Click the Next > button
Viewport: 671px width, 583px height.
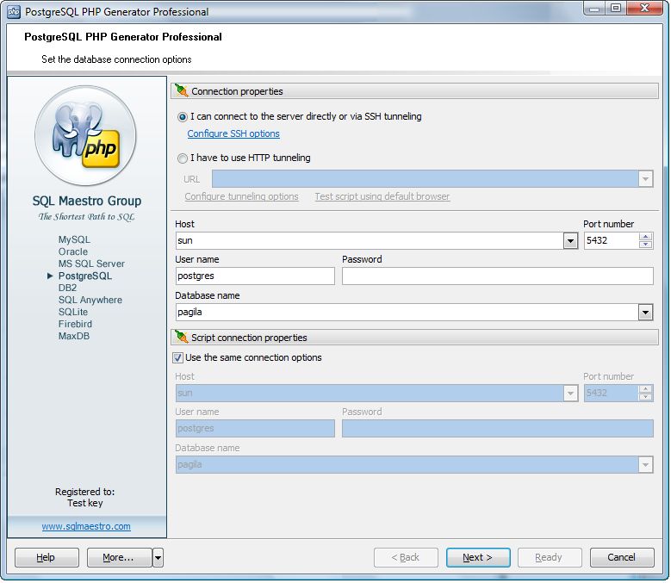point(478,558)
